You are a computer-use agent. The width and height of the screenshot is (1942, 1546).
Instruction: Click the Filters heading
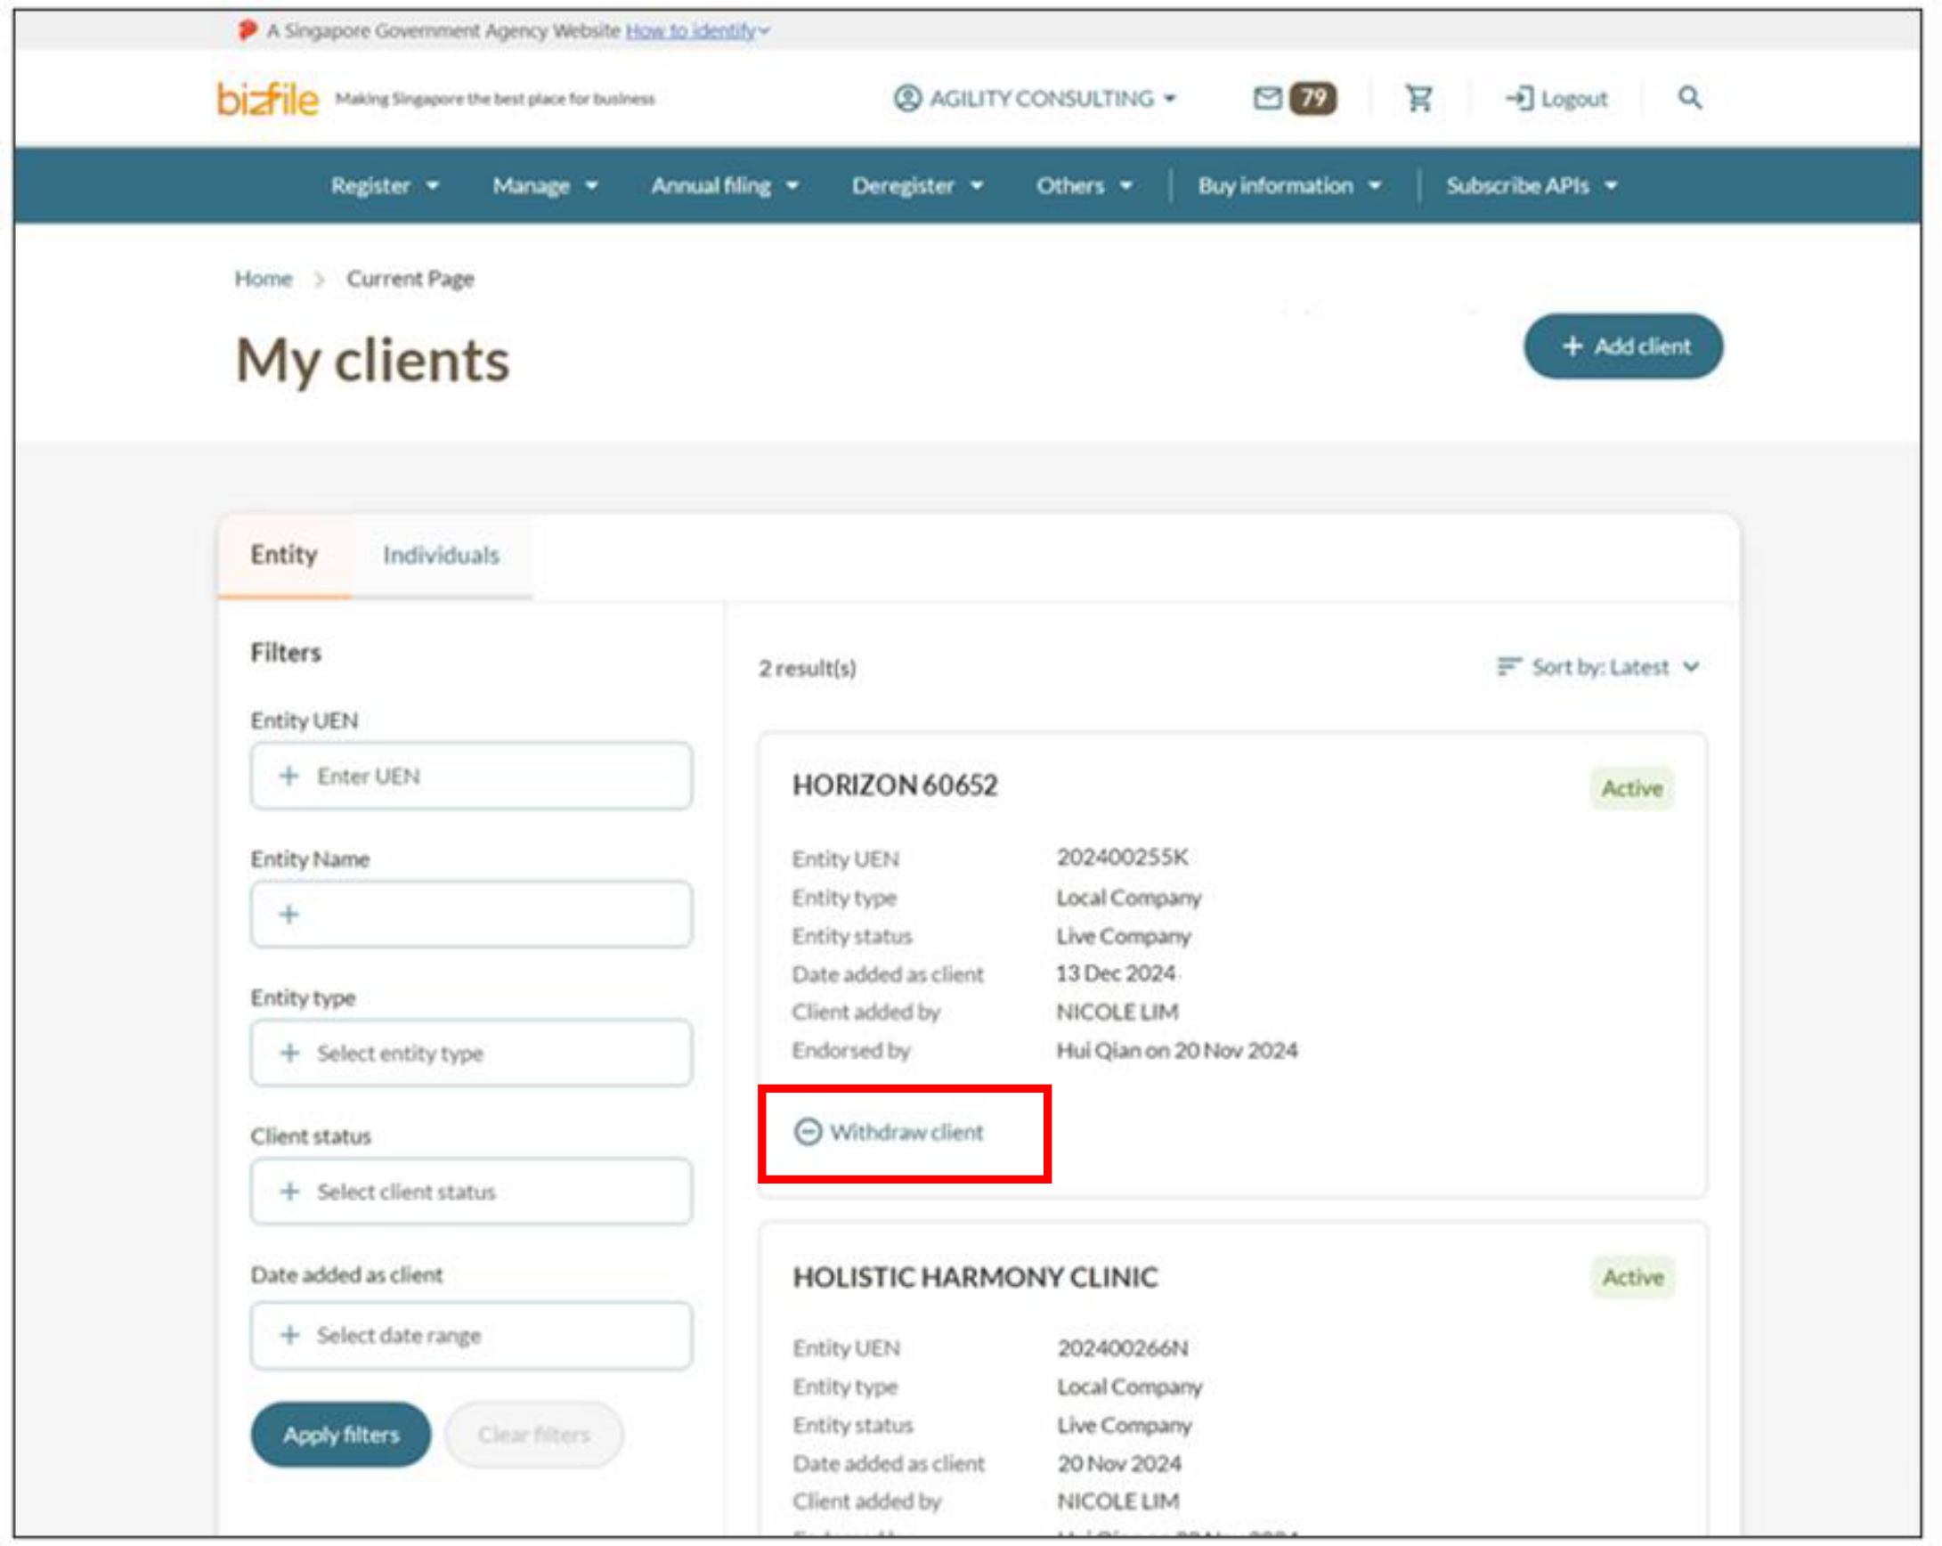point(286,651)
